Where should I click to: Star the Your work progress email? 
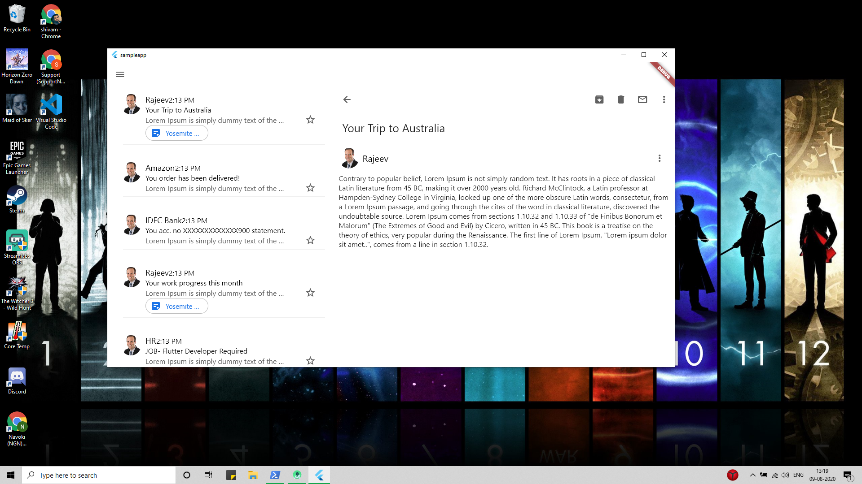pyautogui.click(x=310, y=293)
